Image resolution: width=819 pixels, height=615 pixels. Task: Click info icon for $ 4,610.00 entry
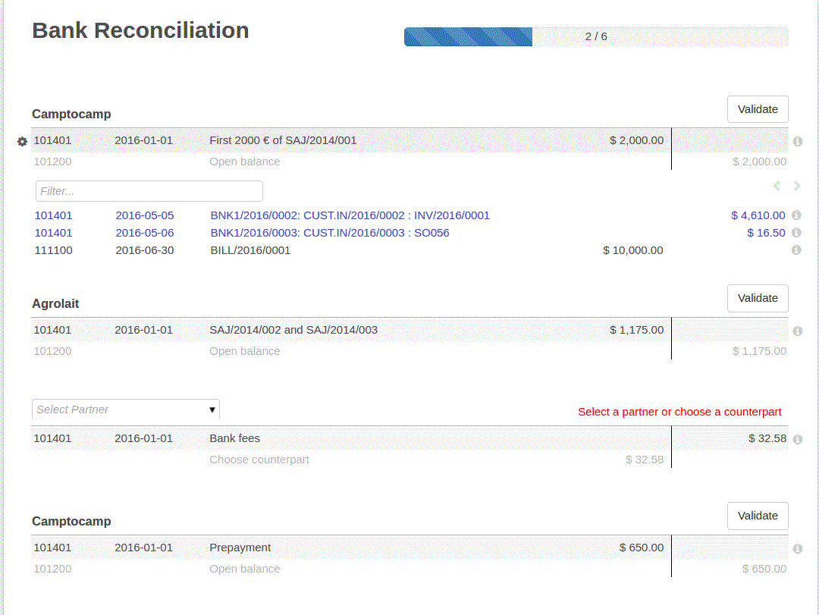(796, 215)
